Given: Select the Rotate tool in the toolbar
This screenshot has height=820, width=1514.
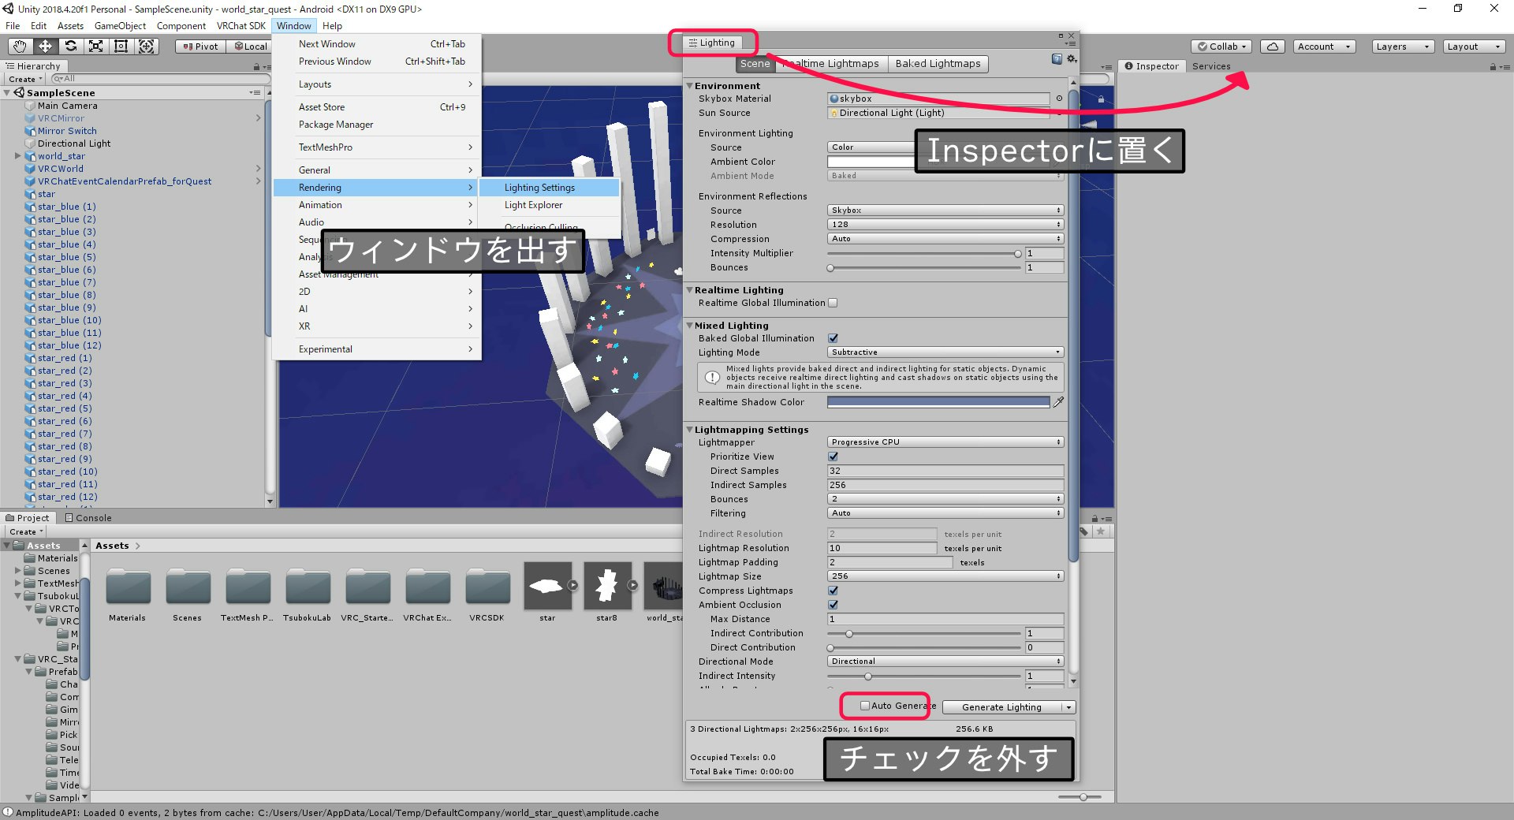Looking at the screenshot, I should pyautogui.click(x=70, y=47).
